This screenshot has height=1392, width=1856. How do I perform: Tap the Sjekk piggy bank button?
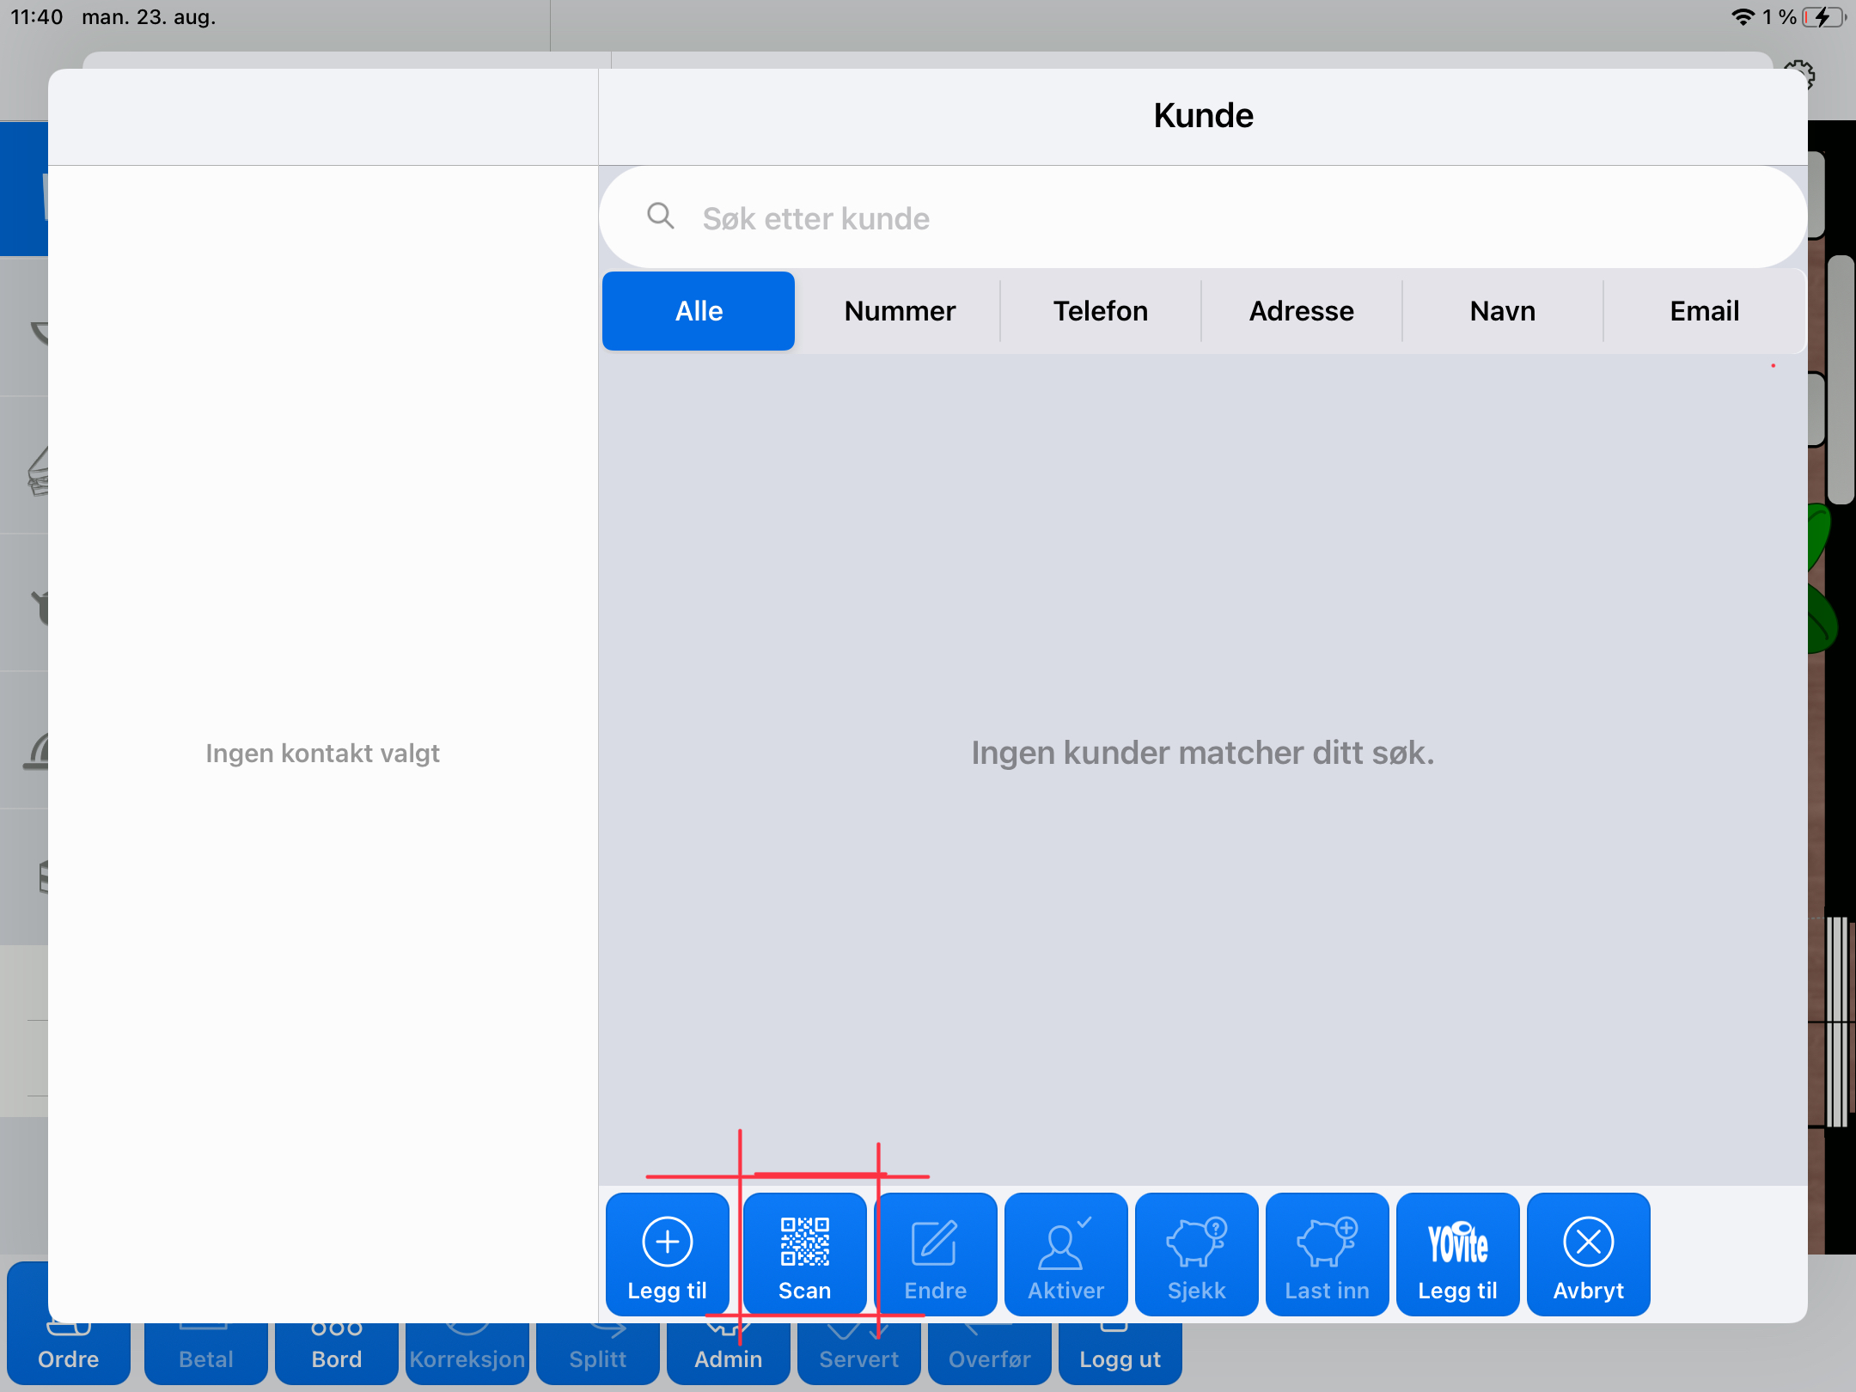tap(1197, 1254)
